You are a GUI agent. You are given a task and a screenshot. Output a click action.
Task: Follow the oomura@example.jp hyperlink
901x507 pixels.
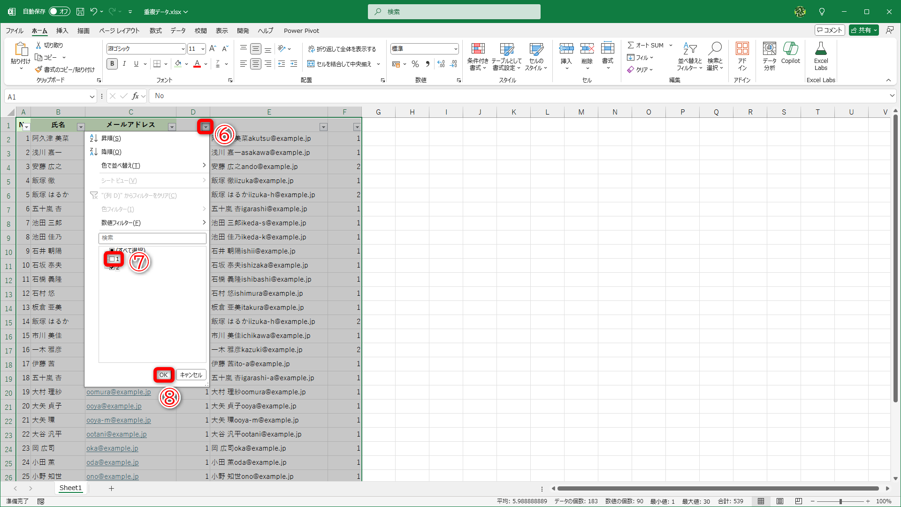point(118,392)
